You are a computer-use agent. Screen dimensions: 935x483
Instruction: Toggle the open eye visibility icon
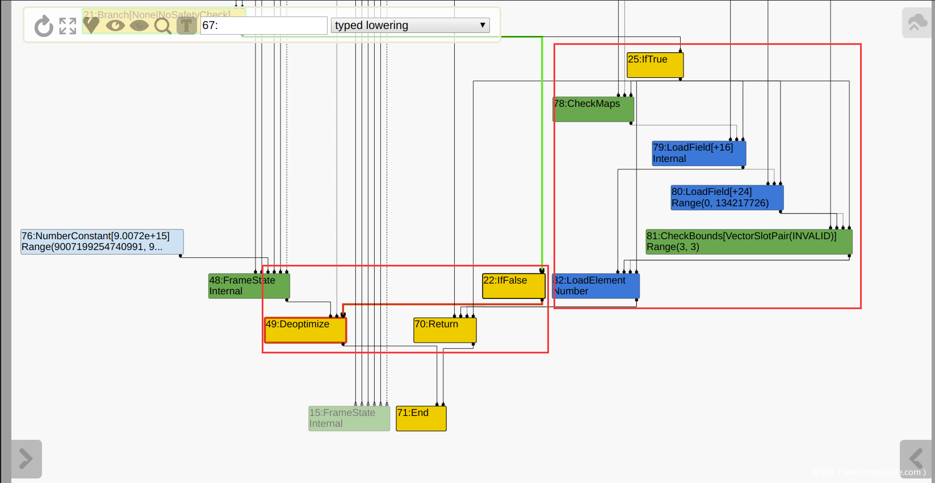[x=115, y=26]
